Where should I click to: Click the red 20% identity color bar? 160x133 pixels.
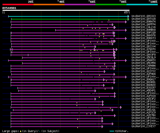(18, 5)
